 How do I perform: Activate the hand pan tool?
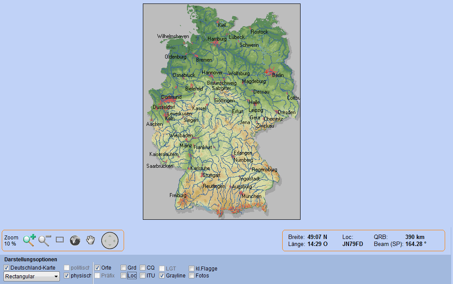click(x=90, y=240)
